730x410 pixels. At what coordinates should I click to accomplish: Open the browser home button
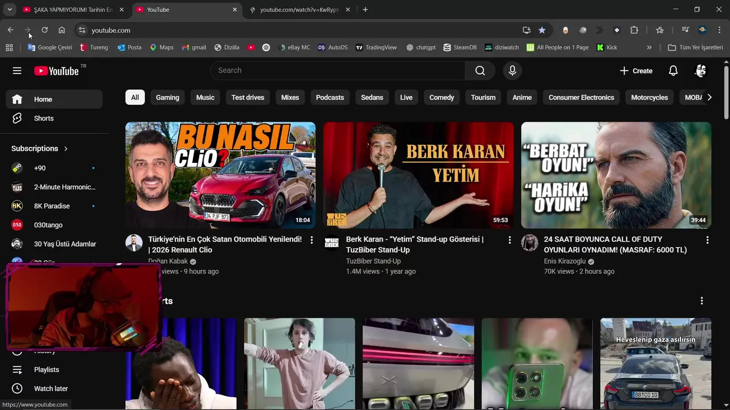click(x=62, y=30)
